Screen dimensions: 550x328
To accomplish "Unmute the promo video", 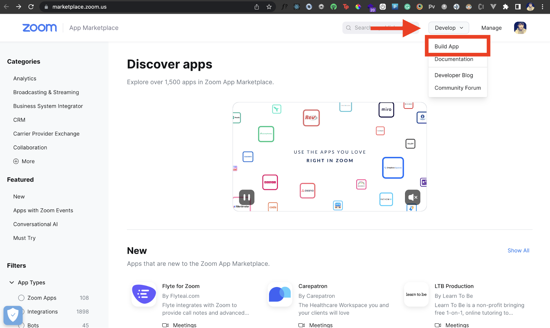I will [x=412, y=197].
